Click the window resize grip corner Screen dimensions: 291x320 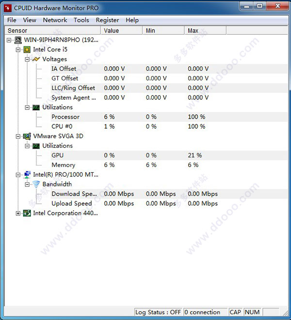pos(285,313)
